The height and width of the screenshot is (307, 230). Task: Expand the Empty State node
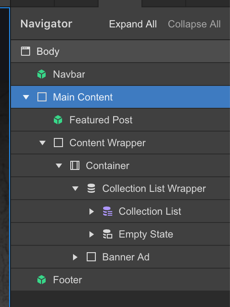pyautogui.click(x=92, y=234)
